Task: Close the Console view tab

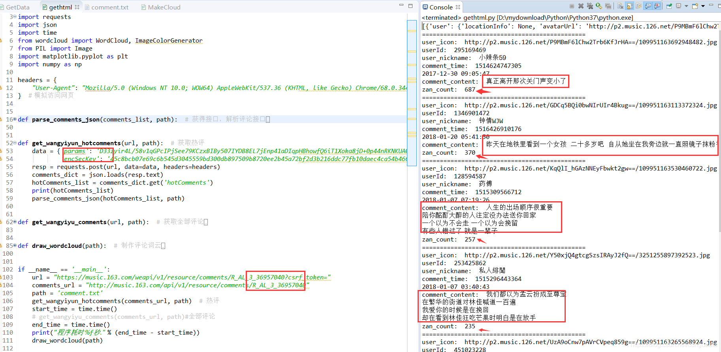Action: point(457,7)
